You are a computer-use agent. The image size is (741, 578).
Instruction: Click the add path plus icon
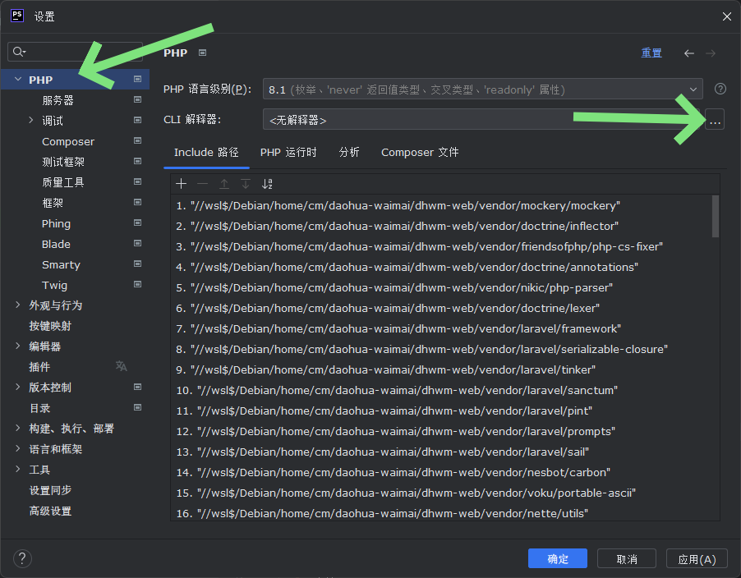pyautogui.click(x=182, y=184)
